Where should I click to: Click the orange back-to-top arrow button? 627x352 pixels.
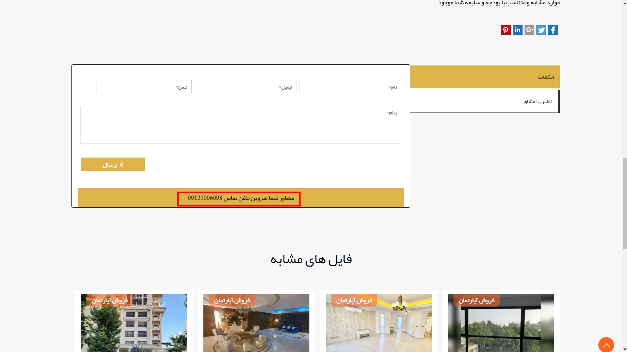[606, 345]
